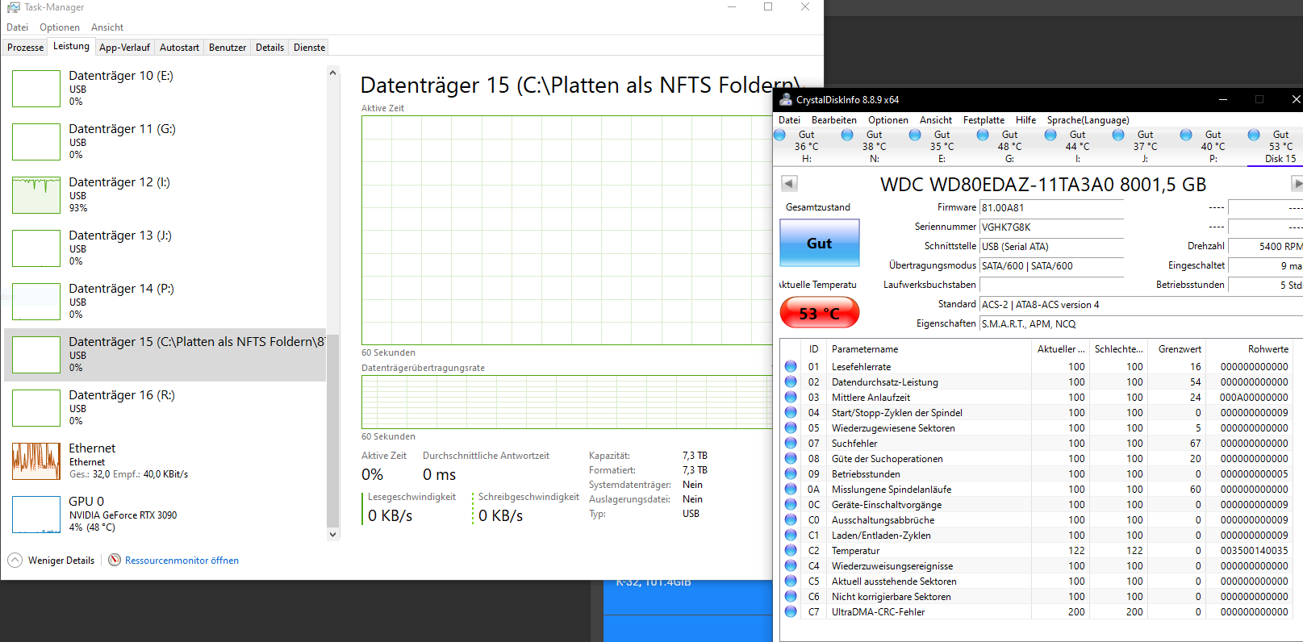Select Datenträger 13 (J:) in sidebar
The height and width of the screenshot is (642, 1303).
[165, 248]
